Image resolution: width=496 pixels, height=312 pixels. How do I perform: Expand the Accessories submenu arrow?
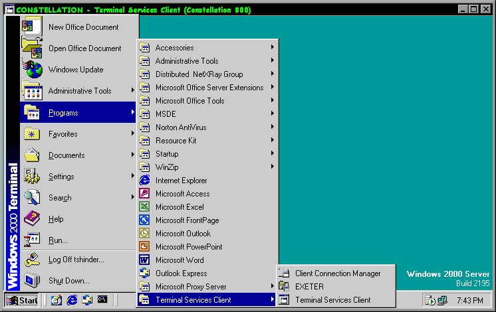coord(272,48)
